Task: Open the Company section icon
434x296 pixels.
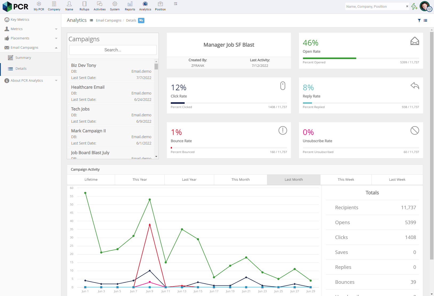Action: [54, 6]
